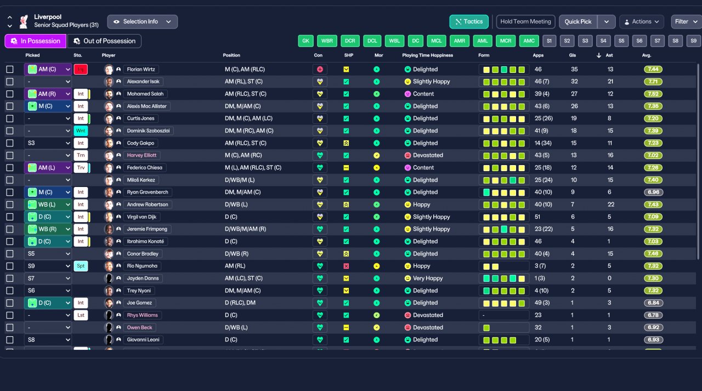Click Florian Wirtz's 7.44 average rating
The image size is (702, 391).
coord(653,70)
